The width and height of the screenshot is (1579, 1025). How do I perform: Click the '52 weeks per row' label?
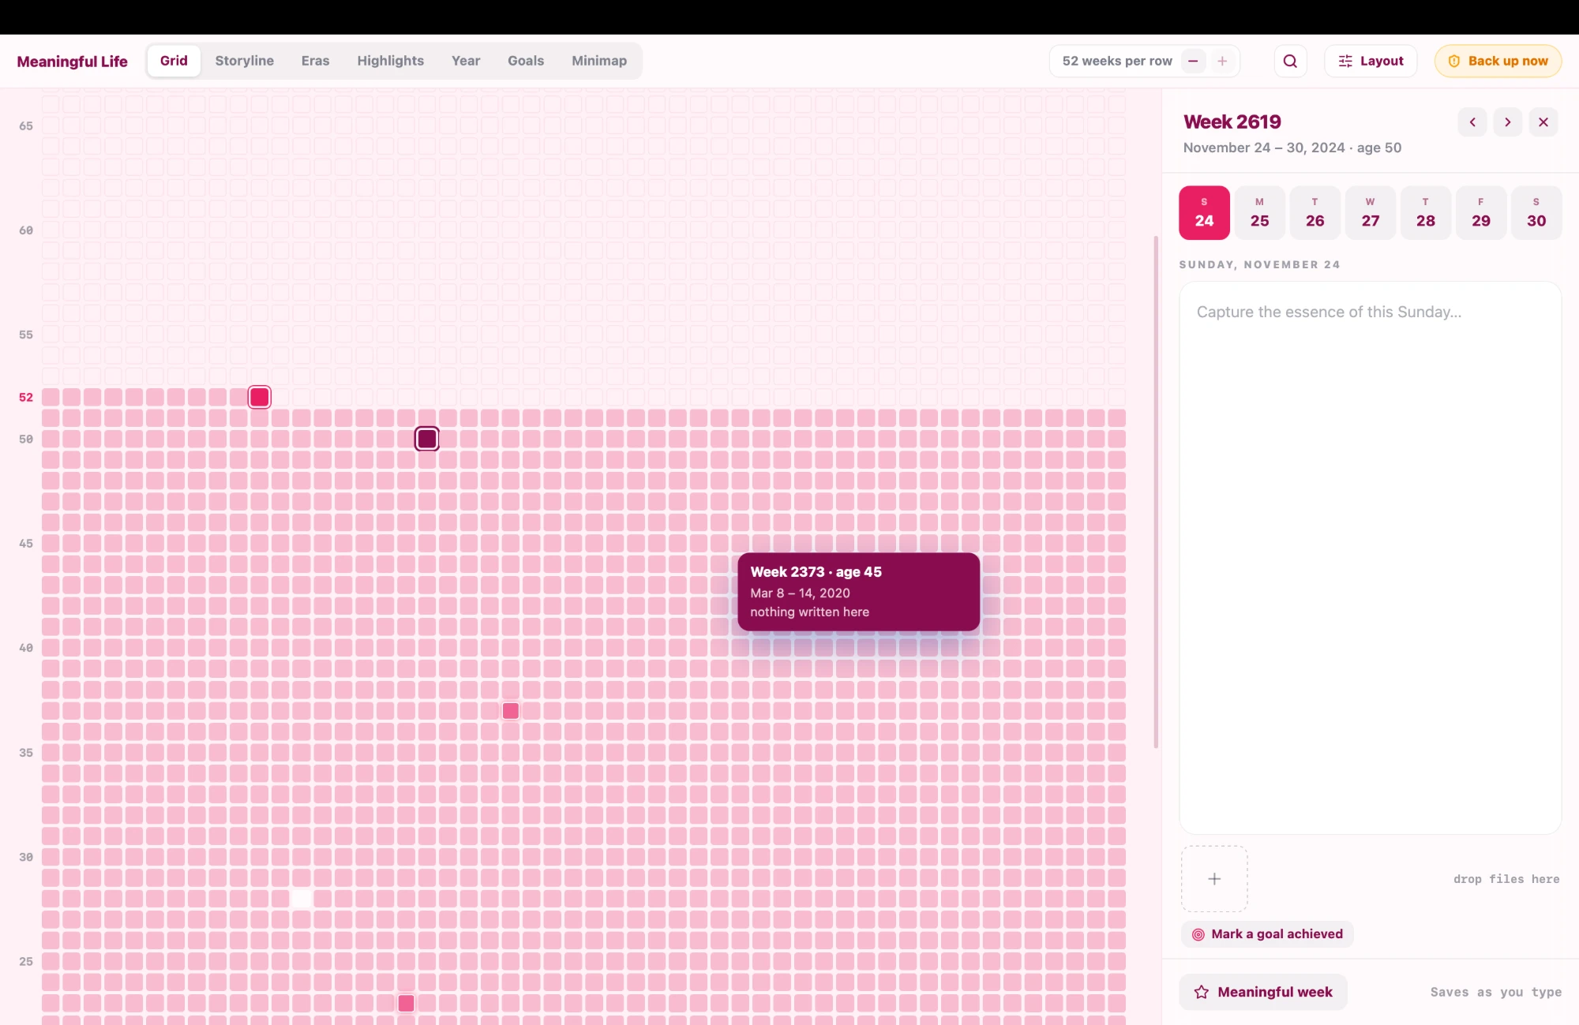1117,61
